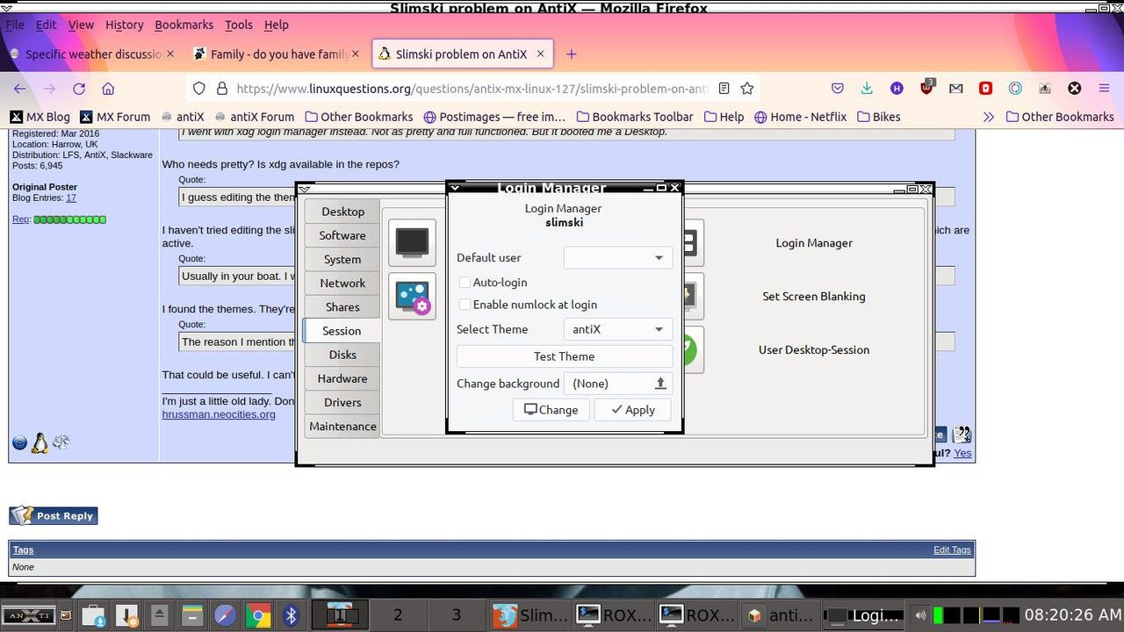The width and height of the screenshot is (1124, 632).
Task: Switch to workspace 3 in the taskbar
Action: (457, 615)
